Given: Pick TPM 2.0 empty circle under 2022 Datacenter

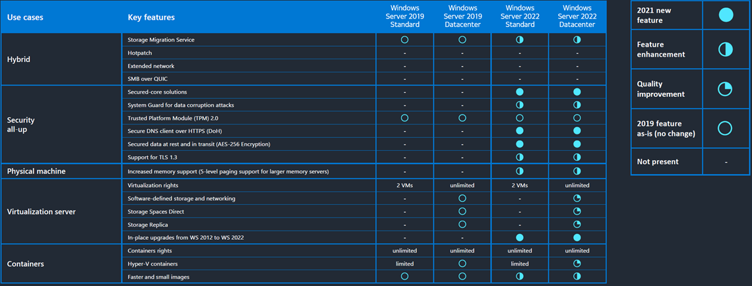Looking at the screenshot, I should pyautogui.click(x=577, y=117).
